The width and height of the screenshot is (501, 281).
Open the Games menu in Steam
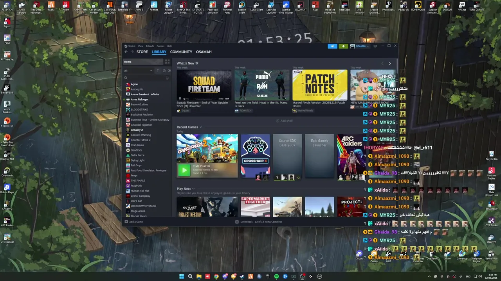(160, 46)
